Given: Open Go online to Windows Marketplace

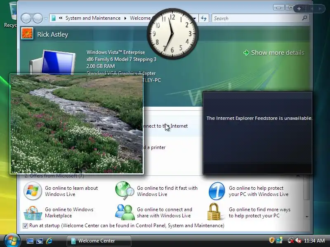Looking at the screenshot, I should pyautogui.click(x=69, y=212).
